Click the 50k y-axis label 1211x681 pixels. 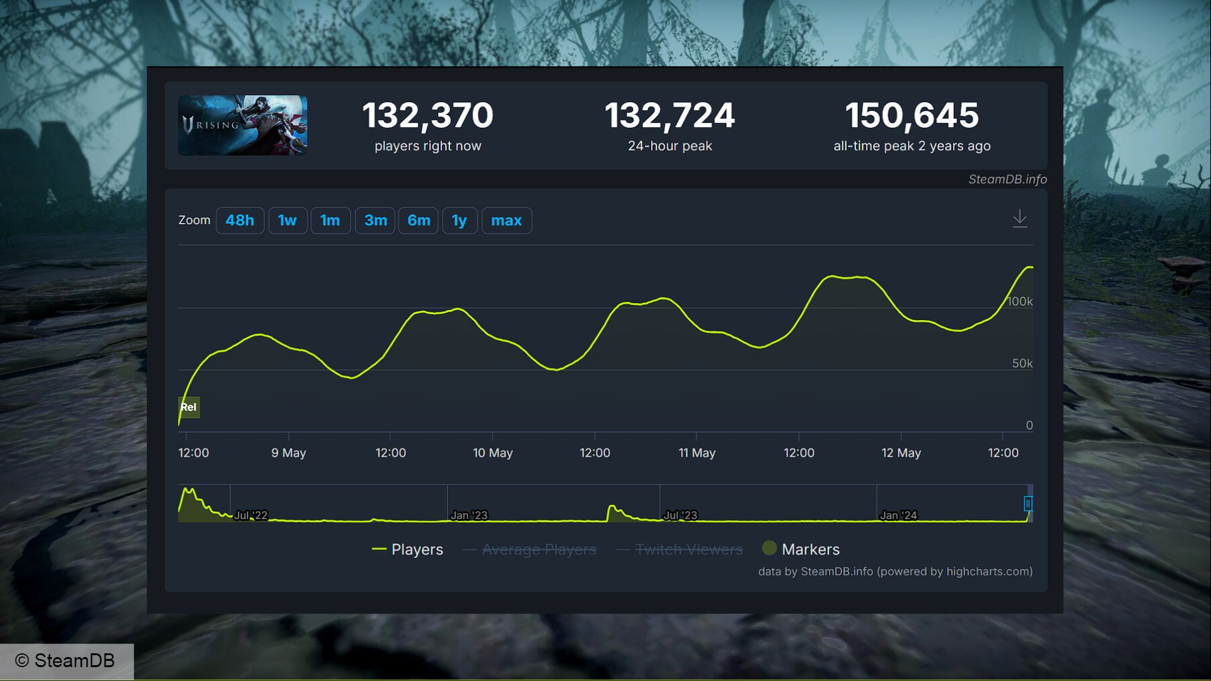point(1023,363)
